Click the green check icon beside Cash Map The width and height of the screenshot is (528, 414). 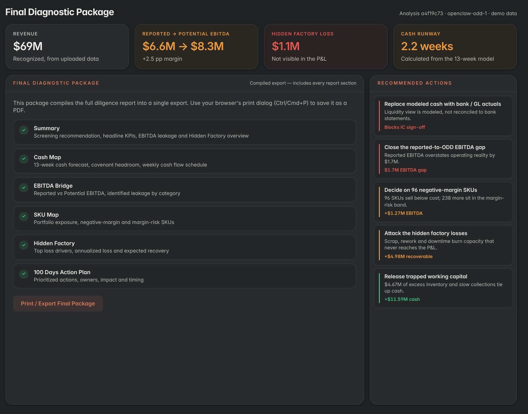click(x=24, y=159)
